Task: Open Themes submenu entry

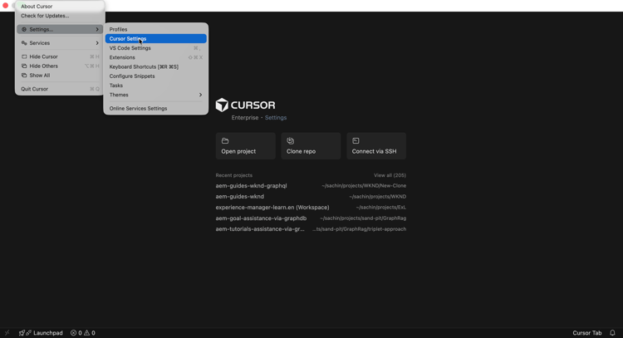Action: [x=156, y=95]
